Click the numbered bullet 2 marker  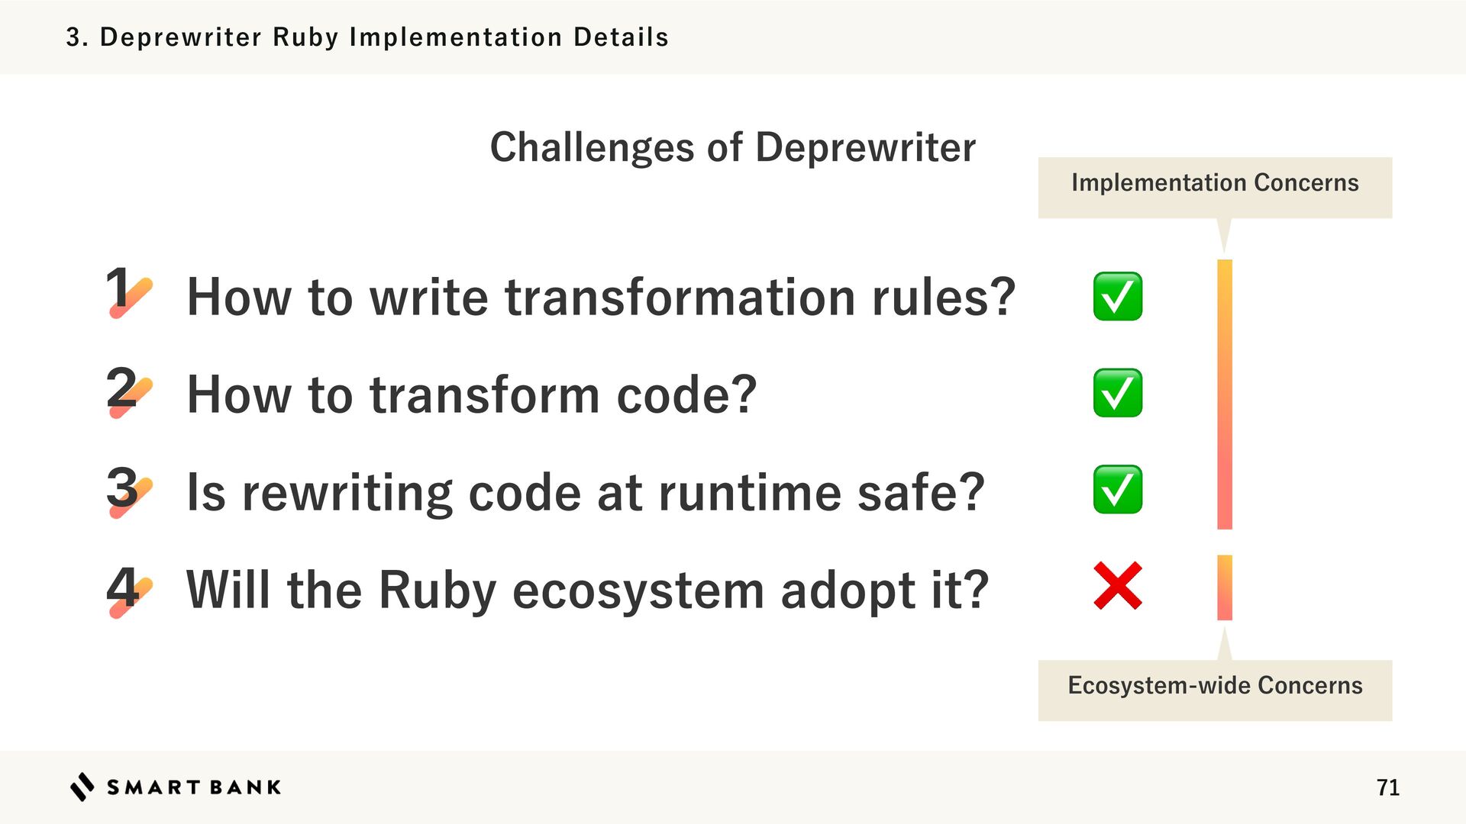(127, 391)
